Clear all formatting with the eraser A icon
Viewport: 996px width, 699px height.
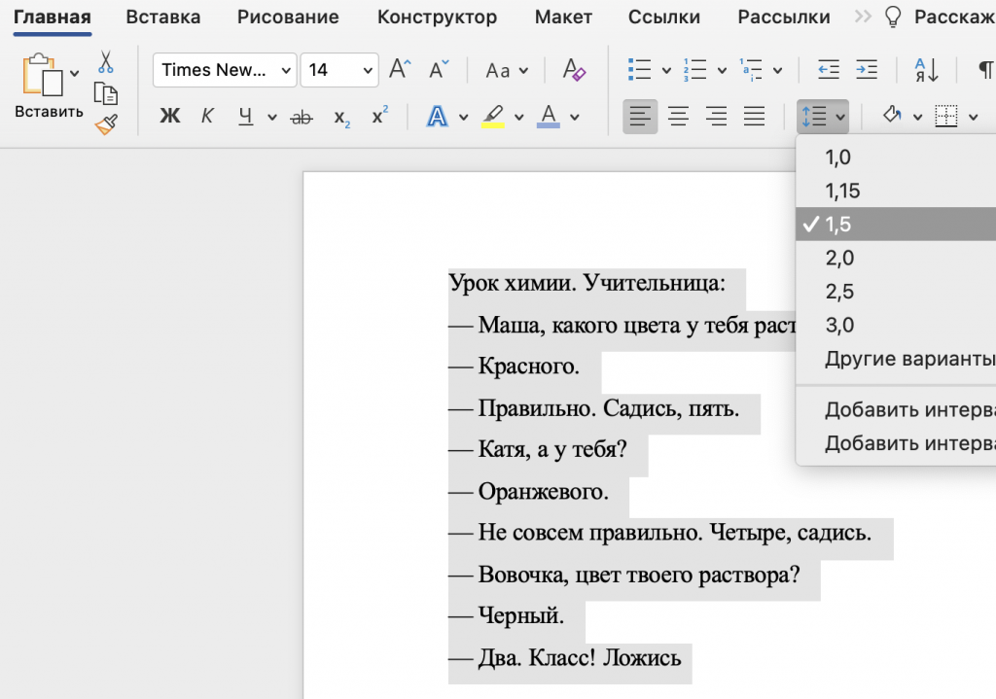point(574,70)
